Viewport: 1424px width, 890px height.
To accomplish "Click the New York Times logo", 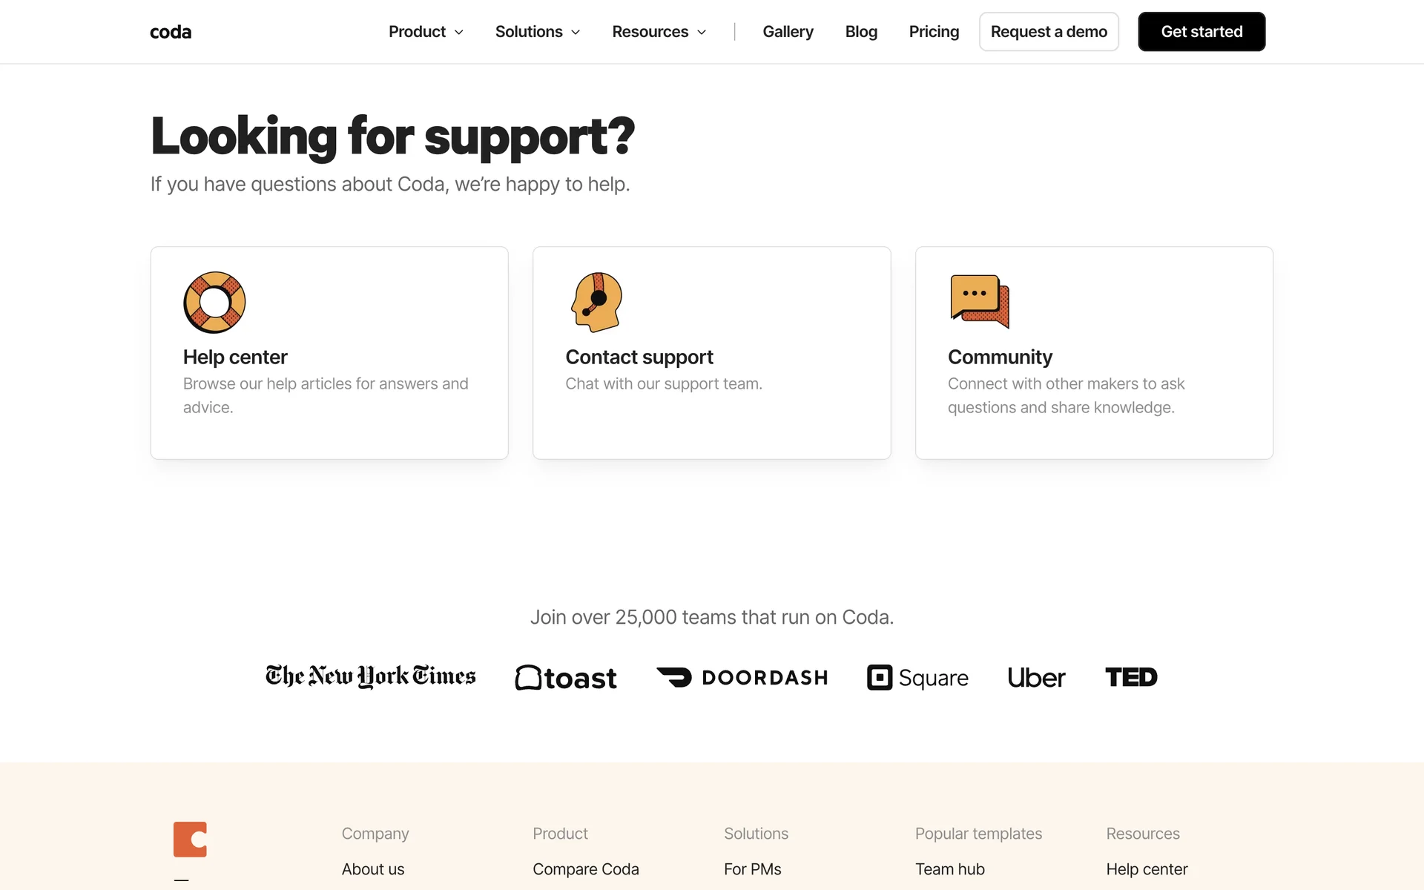I will (371, 676).
